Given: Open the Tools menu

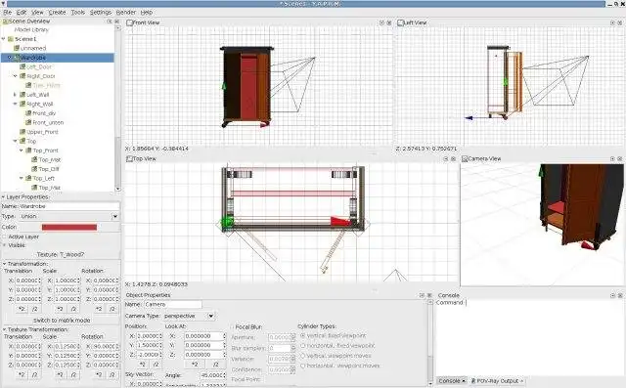Looking at the screenshot, I should (x=78, y=13).
